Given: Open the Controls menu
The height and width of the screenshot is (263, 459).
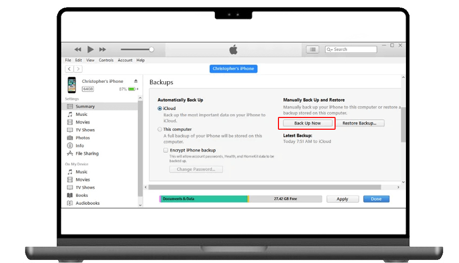Looking at the screenshot, I should pos(106,60).
